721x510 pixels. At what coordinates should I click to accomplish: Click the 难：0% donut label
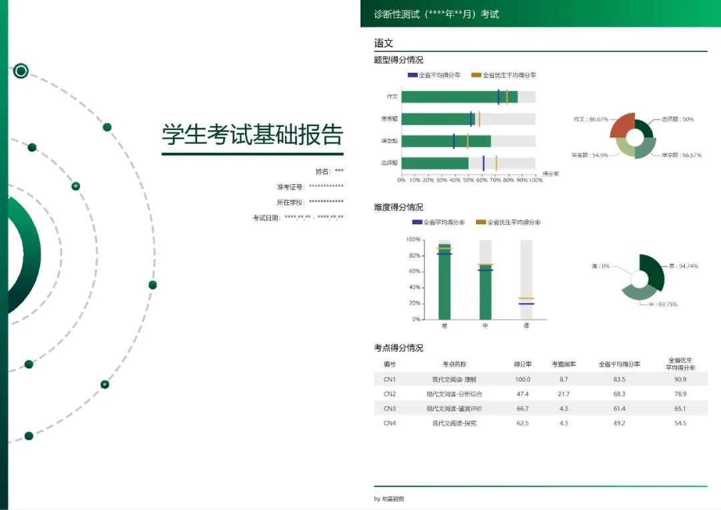click(601, 266)
